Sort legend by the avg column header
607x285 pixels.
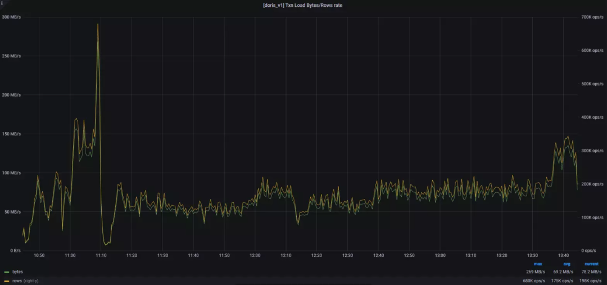[567, 264]
